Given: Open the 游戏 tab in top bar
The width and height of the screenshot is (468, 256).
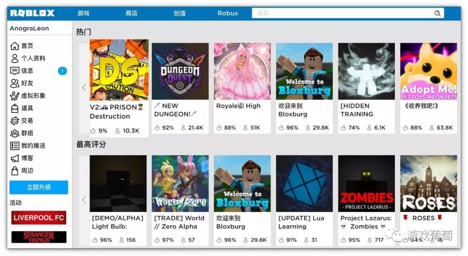Looking at the screenshot, I should (83, 13).
